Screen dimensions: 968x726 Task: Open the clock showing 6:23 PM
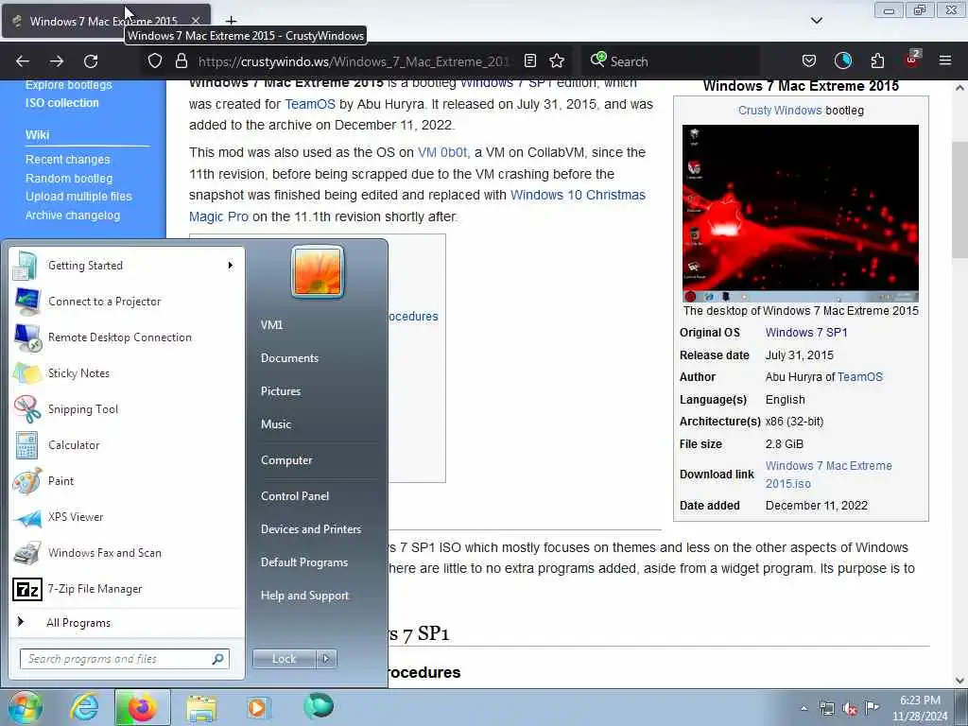pyautogui.click(x=919, y=708)
